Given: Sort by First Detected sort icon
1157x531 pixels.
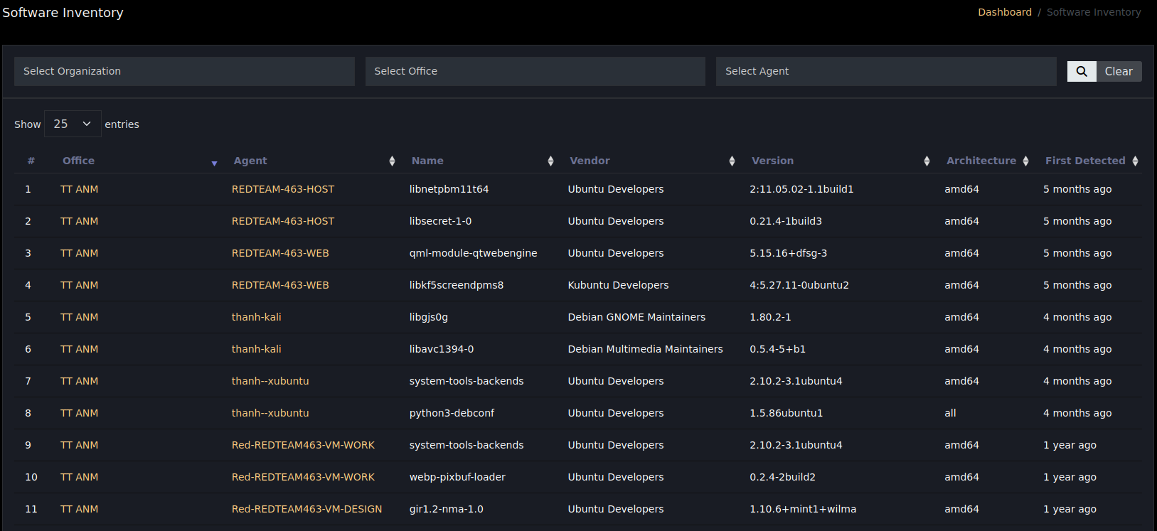Looking at the screenshot, I should (1135, 161).
